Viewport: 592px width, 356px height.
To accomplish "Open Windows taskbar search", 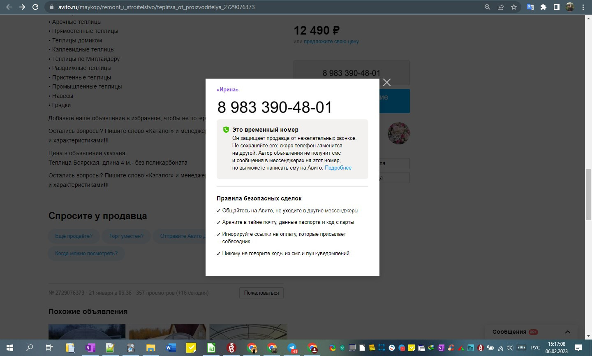I will click(x=30, y=348).
